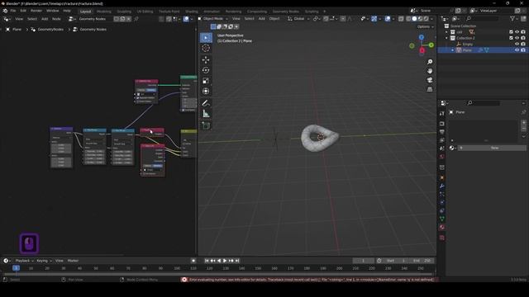Click Play animation button in timeline
529x297 pixels.
[225, 261]
